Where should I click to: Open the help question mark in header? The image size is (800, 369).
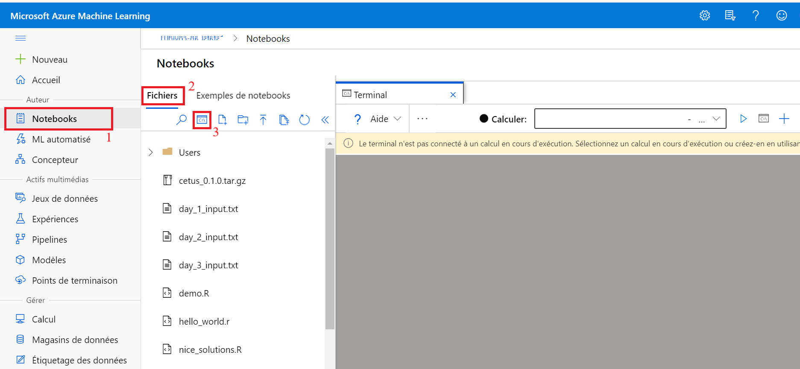click(756, 16)
